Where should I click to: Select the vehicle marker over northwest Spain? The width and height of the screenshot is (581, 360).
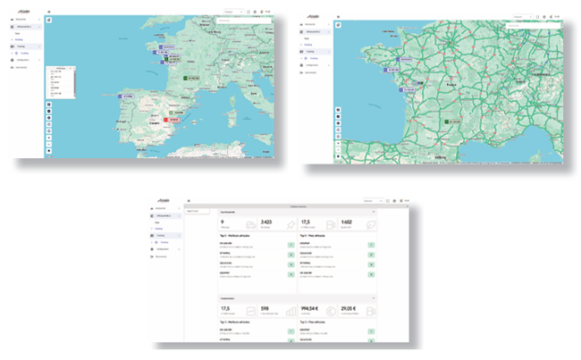coord(126,96)
